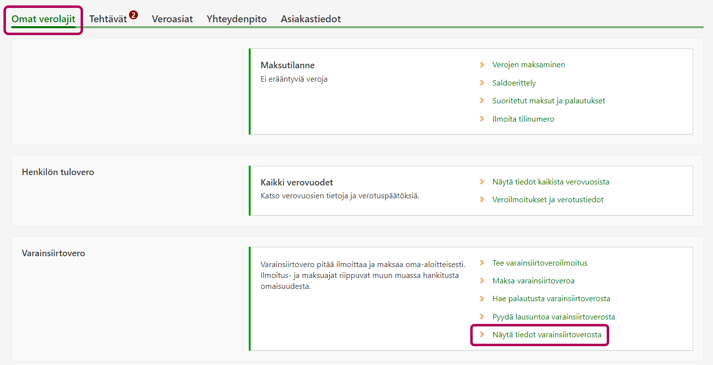The width and height of the screenshot is (713, 365).
Task: Switch to the Omat verolajit tab
Action: [x=44, y=19]
